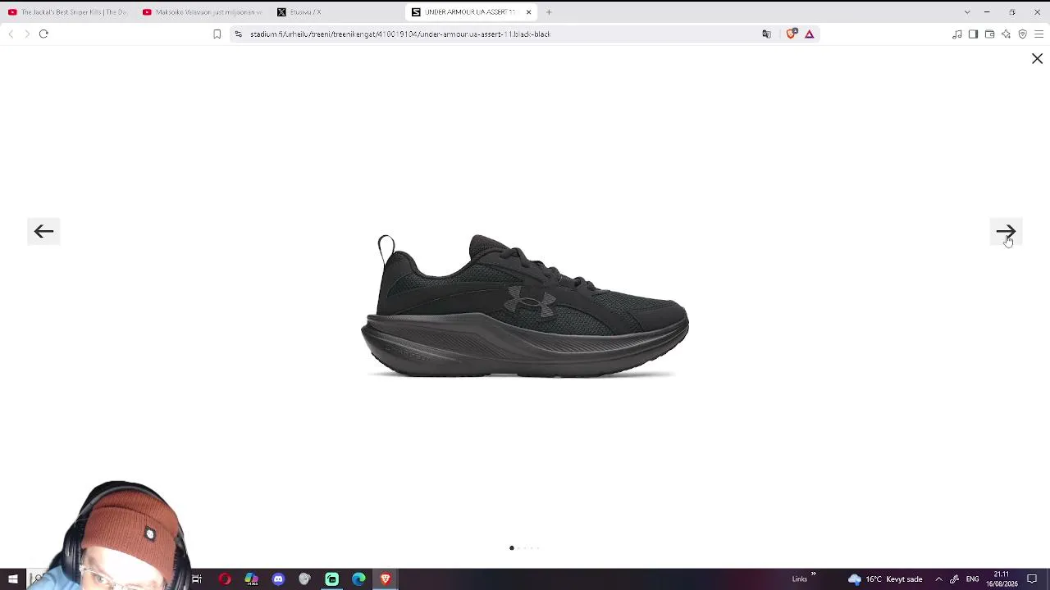Open Microsoft 365 Copilot from the taskbar

[x=251, y=579]
